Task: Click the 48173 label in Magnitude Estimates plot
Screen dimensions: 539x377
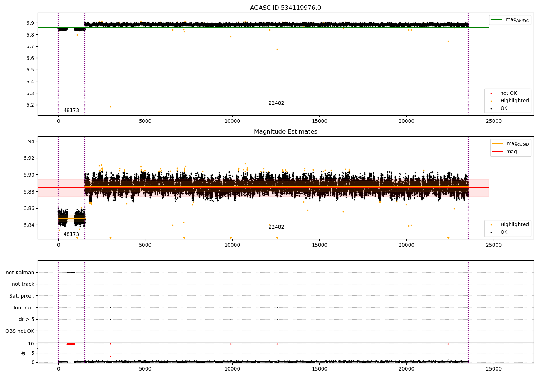Action: click(71, 234)
